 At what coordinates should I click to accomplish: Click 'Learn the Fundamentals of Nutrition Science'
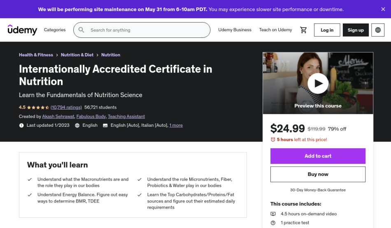tap(81, 95)
